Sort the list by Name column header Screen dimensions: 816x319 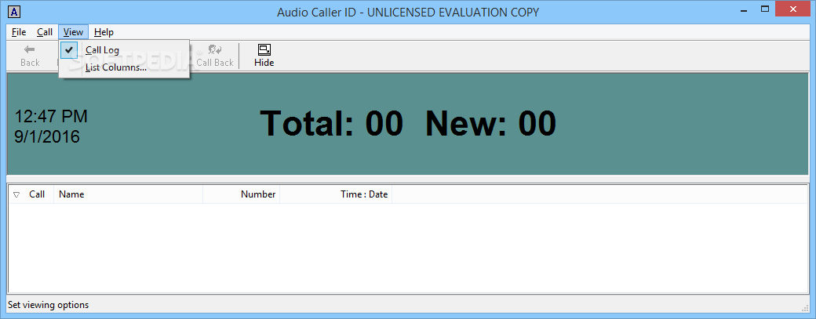pos(128,194)
